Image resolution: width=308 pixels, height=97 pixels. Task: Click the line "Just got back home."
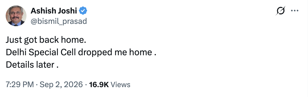coord(46,40)
